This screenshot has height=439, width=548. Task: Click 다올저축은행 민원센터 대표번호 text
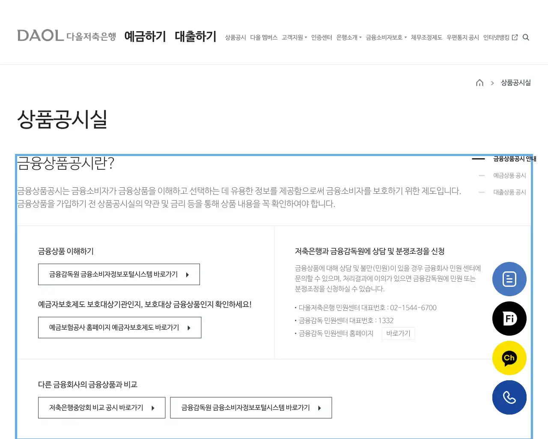click(367, 308)
